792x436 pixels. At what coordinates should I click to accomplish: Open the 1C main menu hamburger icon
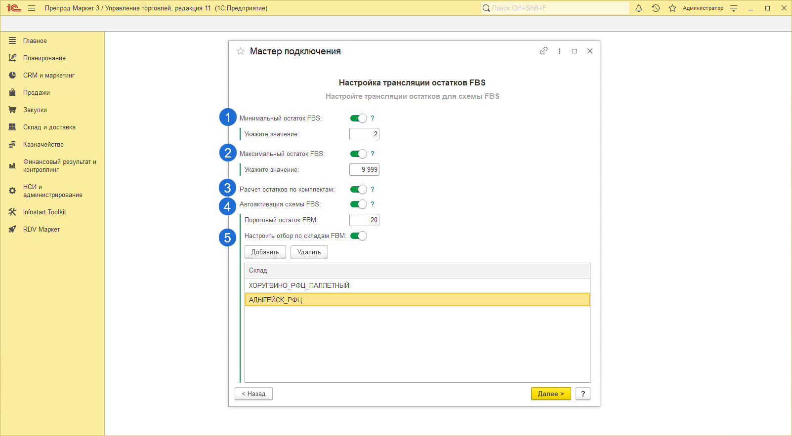(32, 8)
